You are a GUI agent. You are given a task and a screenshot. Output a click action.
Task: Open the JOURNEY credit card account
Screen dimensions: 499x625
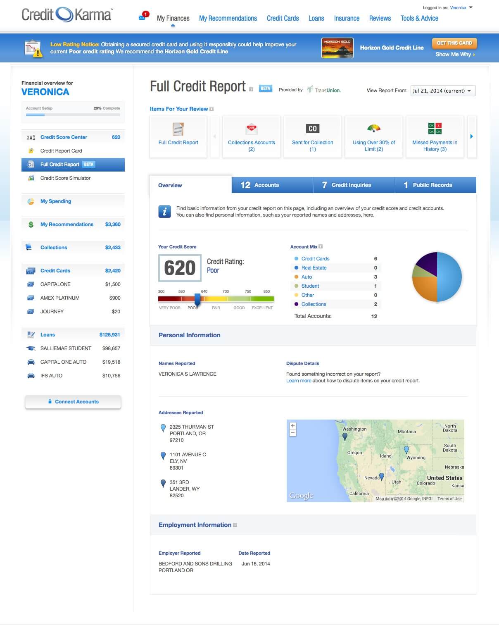point(73,312)
